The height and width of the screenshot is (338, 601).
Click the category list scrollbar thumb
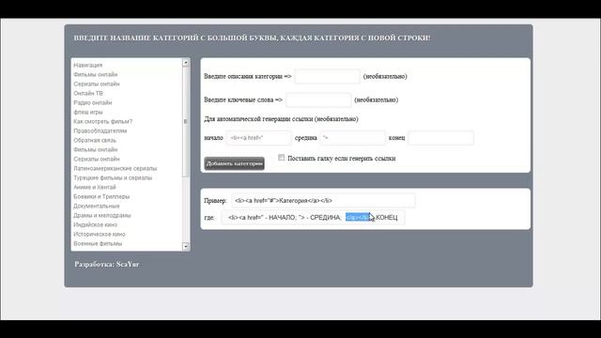(x=186, y=122)
